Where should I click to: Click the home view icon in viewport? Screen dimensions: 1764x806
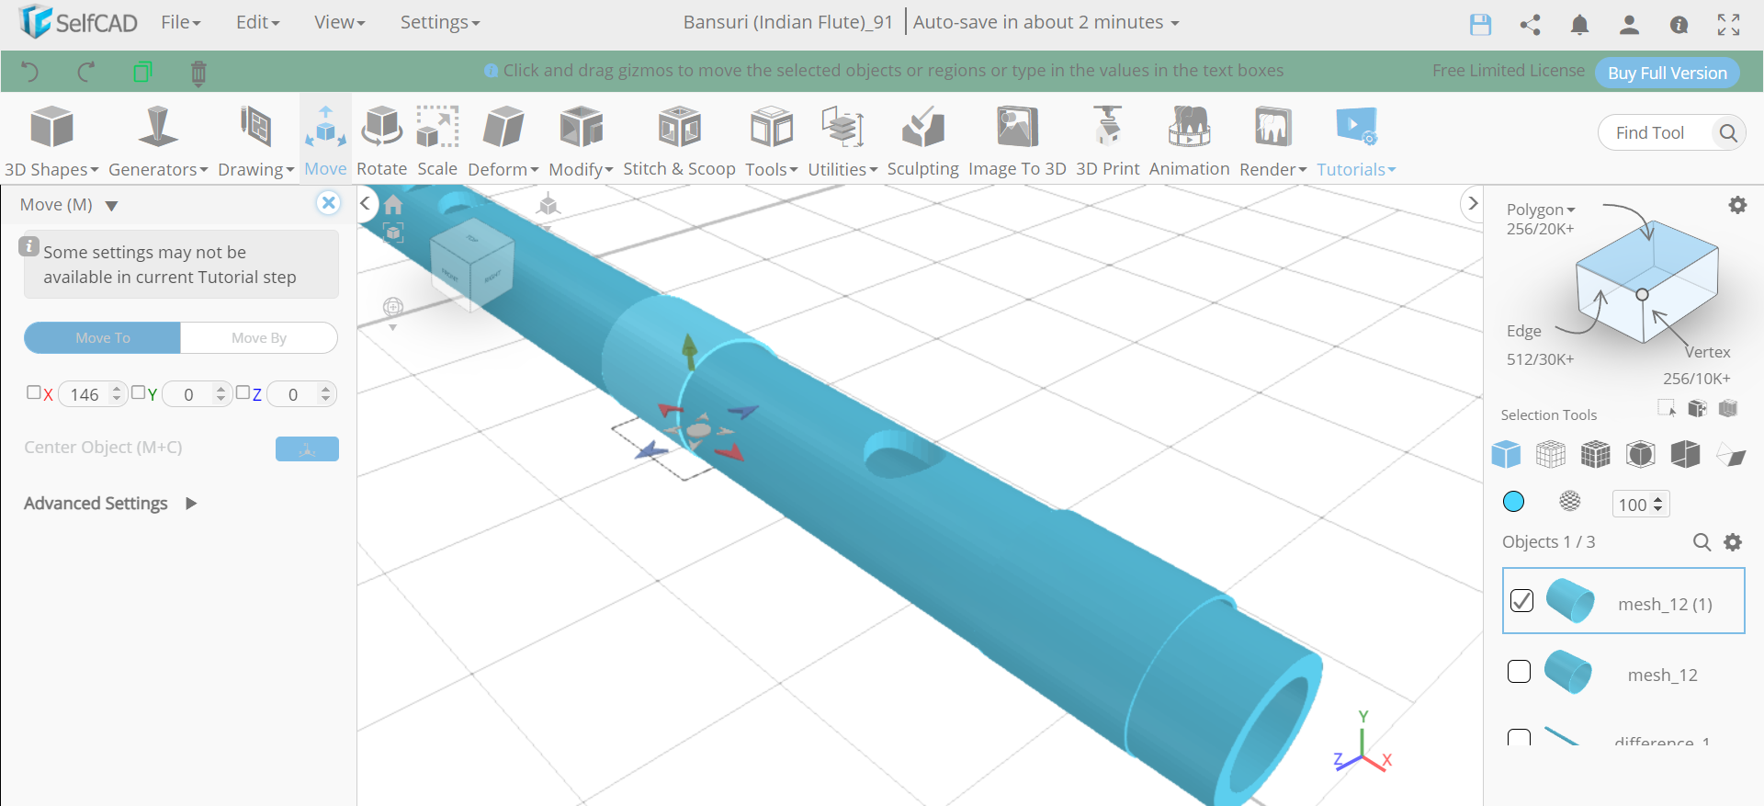tap(393, 204)
